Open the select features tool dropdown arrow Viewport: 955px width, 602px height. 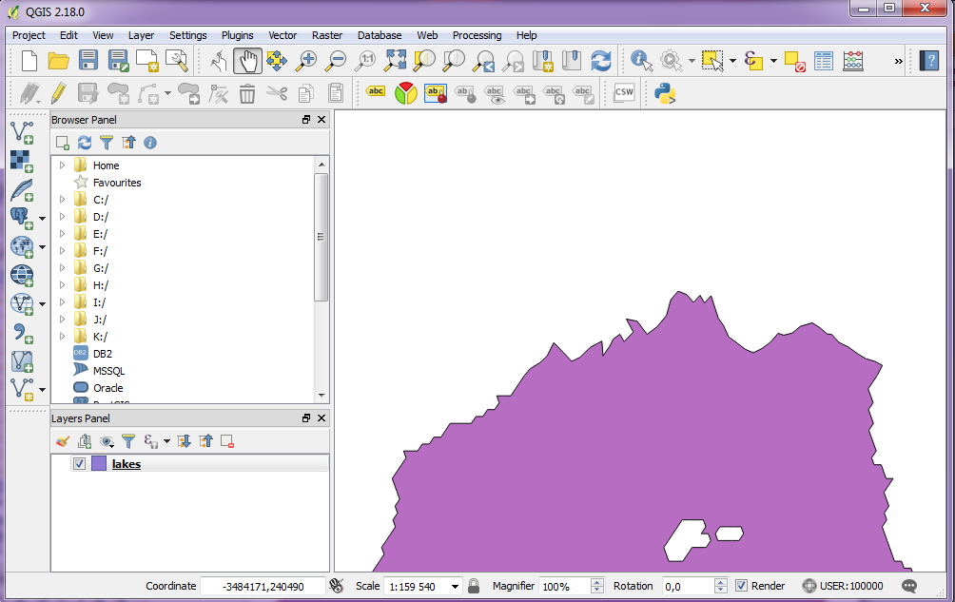(x=732, y=61)
